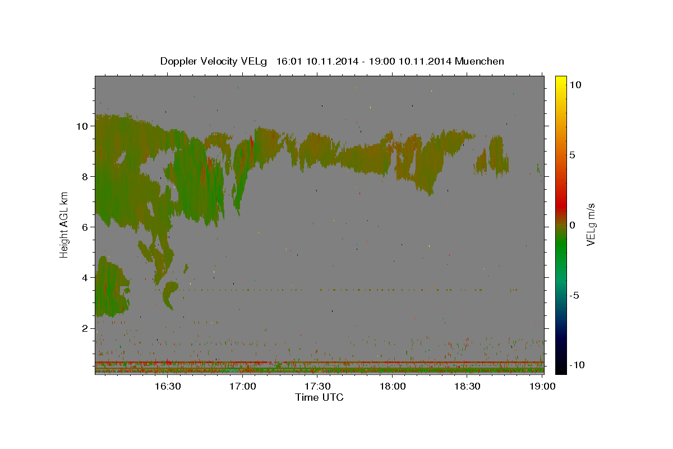Click the height tick label 6

coord(85,227)
